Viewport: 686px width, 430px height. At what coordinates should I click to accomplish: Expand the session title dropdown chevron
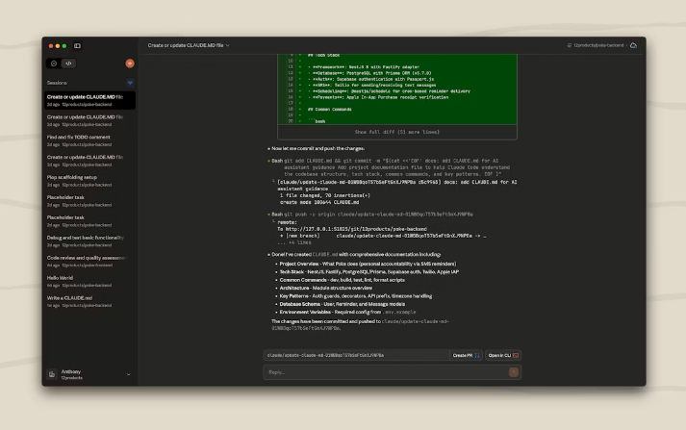(228, 45)
